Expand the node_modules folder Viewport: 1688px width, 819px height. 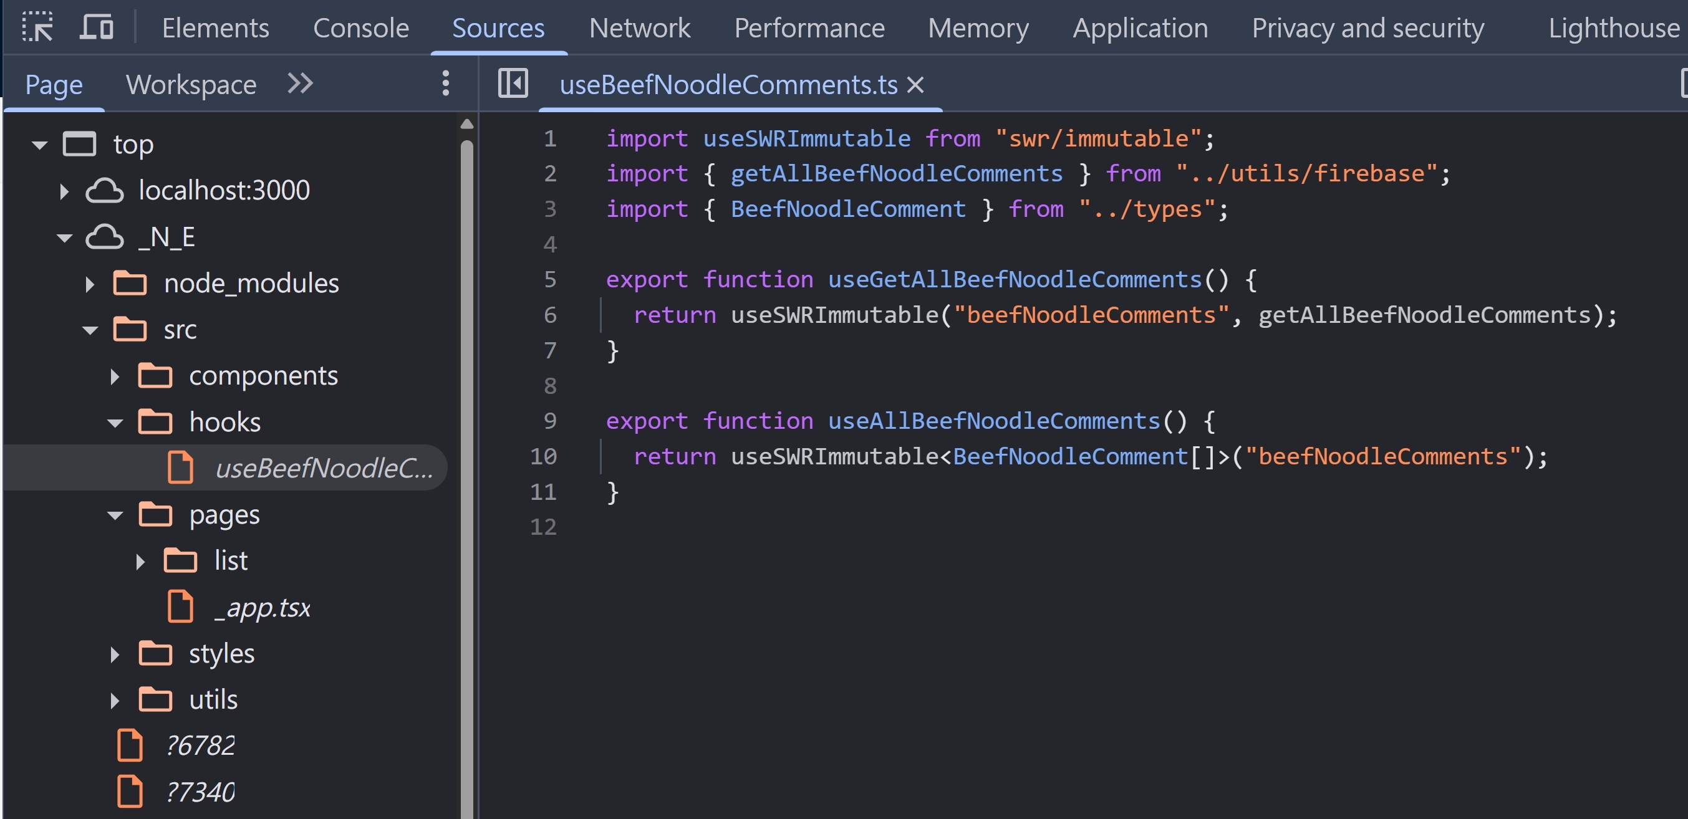pos(90,284)
